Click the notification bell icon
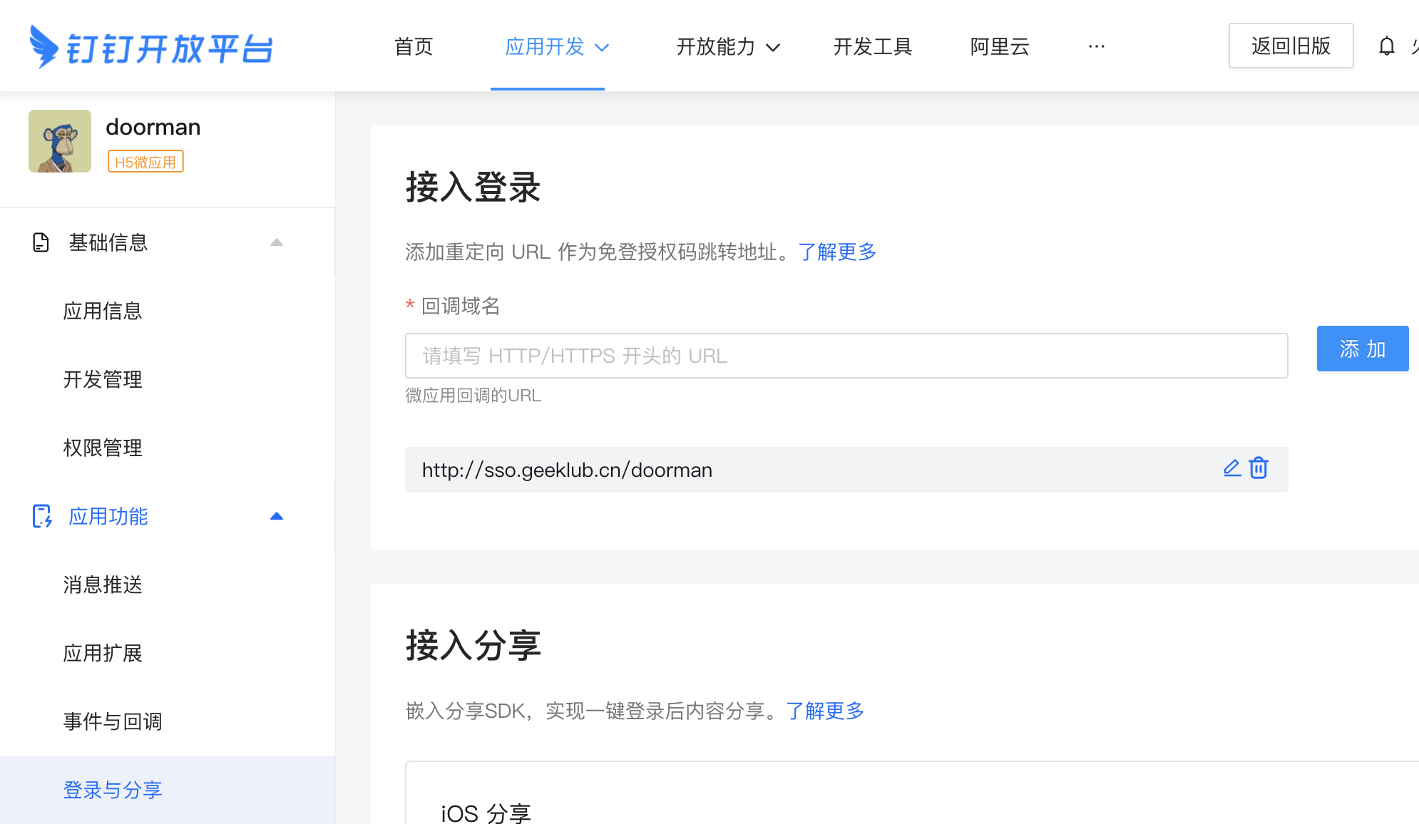 [x=1386, y=46]
